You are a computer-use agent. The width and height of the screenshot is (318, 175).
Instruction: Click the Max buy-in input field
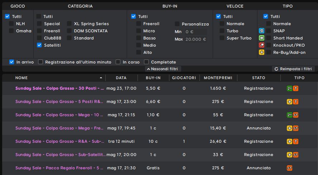(196, 39)
